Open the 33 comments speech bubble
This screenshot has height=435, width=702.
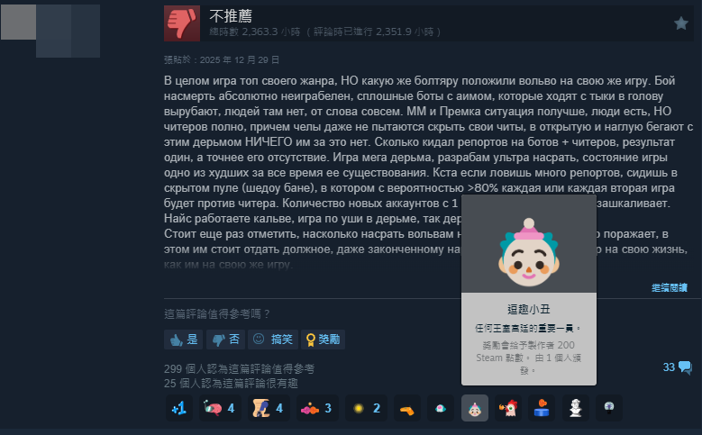point(678,367)
